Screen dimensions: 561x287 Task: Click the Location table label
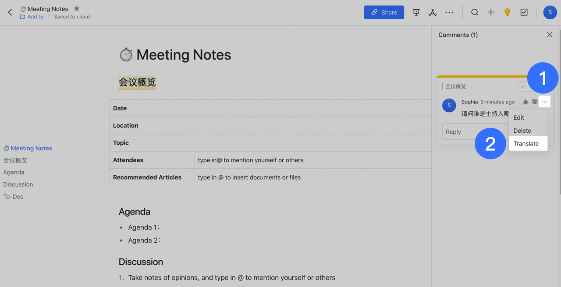125,125
